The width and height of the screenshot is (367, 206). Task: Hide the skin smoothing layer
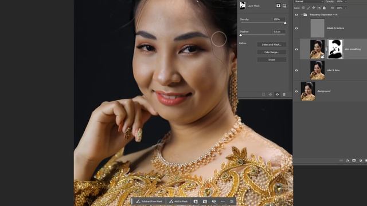pyautogui.click(x=296, y=49)
